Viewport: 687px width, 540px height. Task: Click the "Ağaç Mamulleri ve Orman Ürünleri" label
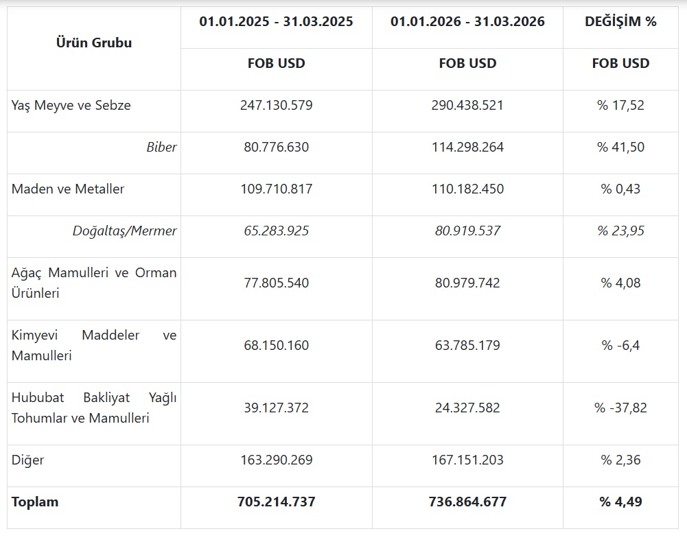(93, 283)
